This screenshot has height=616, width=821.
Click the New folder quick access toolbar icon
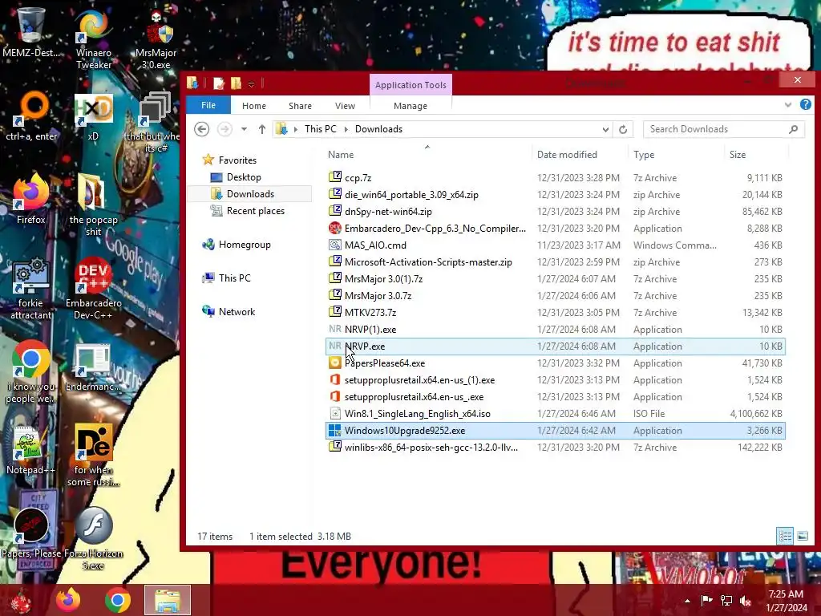click(237, 83)
